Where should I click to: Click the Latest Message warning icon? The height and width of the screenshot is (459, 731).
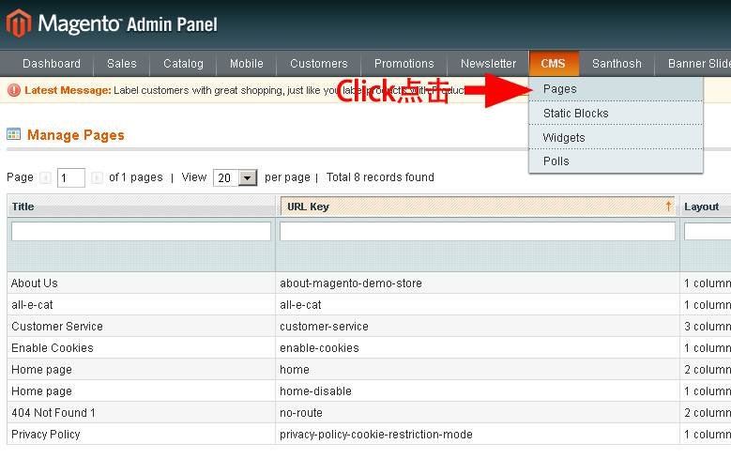tap(14, 90)
